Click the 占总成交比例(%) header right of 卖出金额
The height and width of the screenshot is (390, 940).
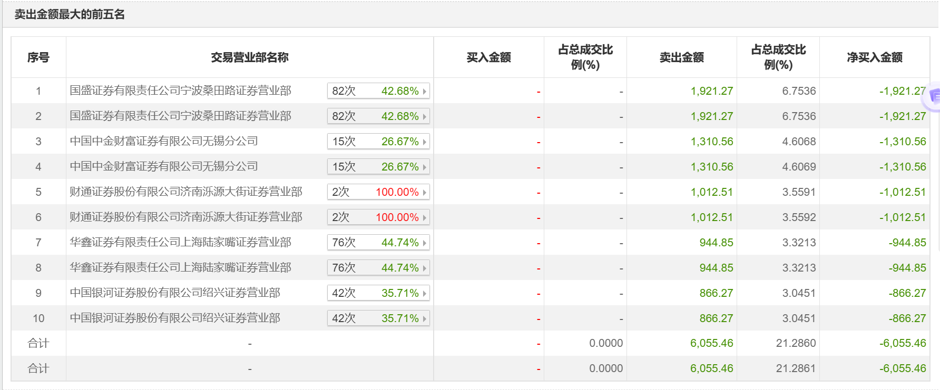(x=778, y=57)
